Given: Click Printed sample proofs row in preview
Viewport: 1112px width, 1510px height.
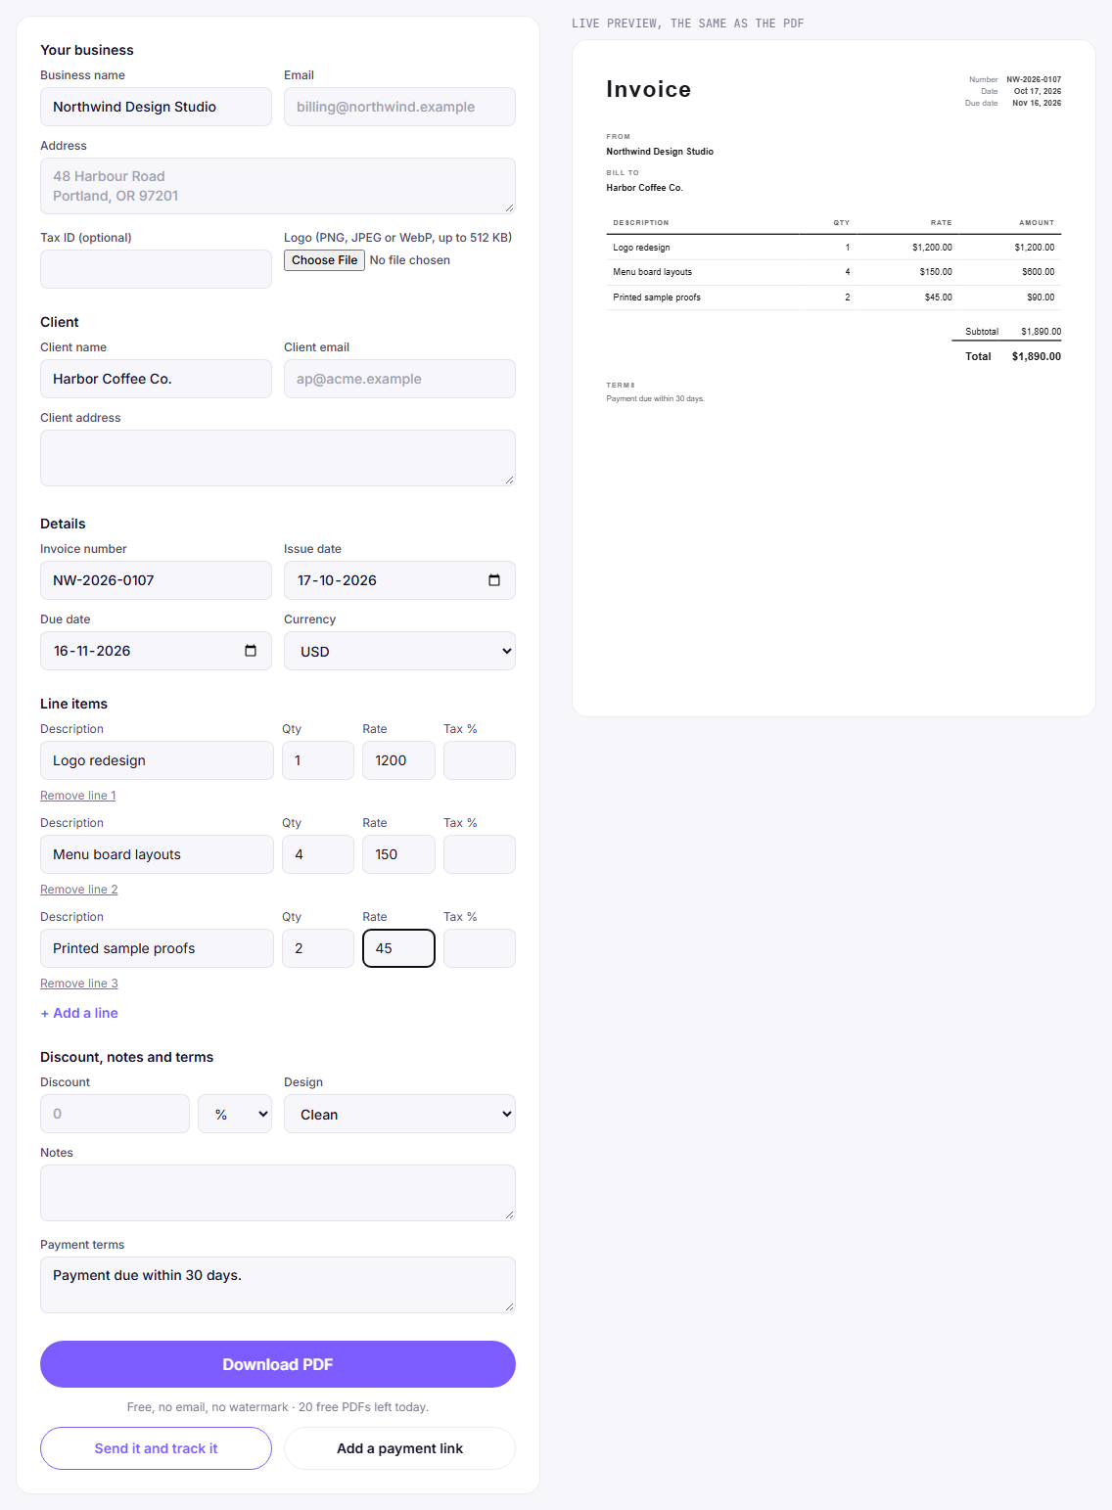Looking at the screenshot, I should pos(834,297).
